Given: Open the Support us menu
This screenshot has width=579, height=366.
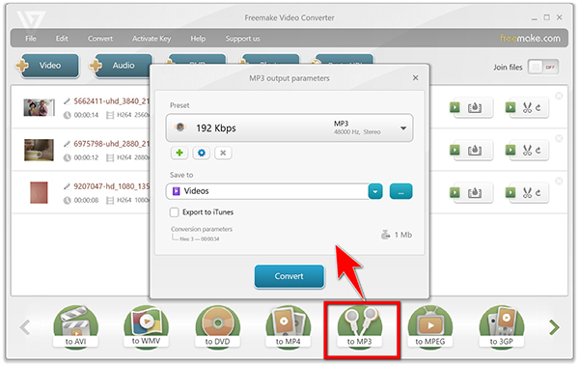Looking at the screenshot, I should (x=242, y=39).
